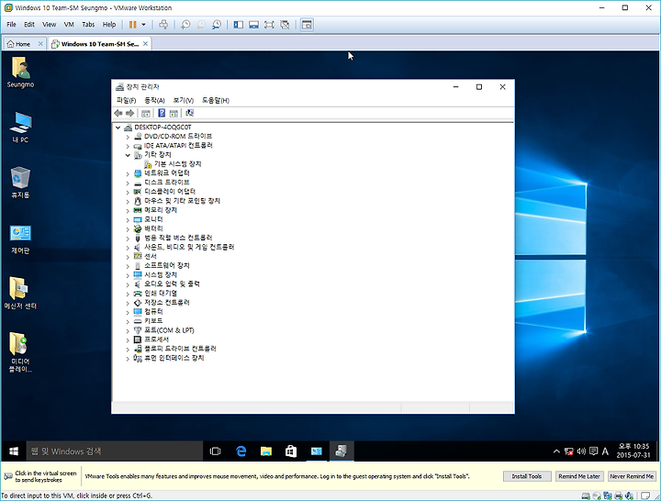Viewport: 661px width, 501px height.
Task: Click the taskbar clock showing 오후 10:35
Action: (x=633, y=451)
